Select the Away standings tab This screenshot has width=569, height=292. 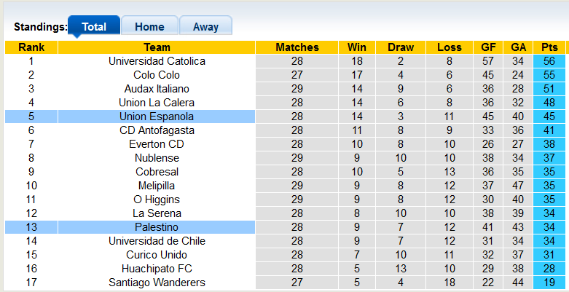205,27
